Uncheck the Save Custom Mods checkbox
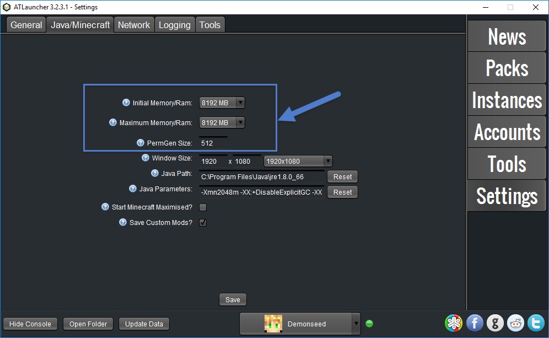Viewport: 549px width, 338px height. 203,223
